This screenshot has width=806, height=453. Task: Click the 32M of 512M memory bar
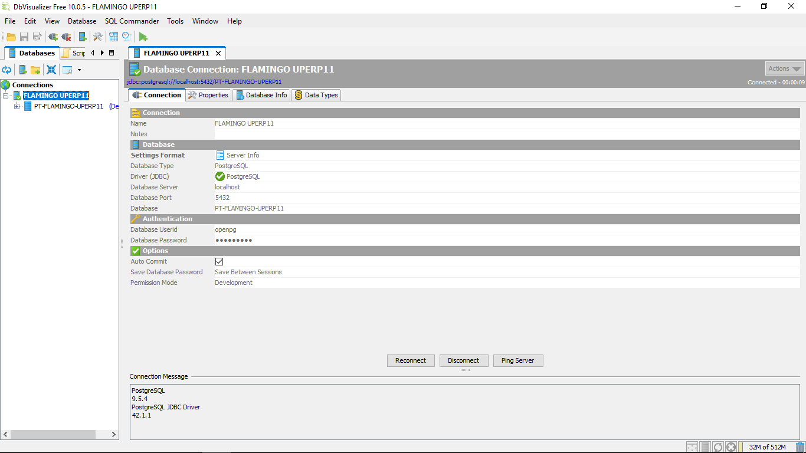[x=767, y=447]
